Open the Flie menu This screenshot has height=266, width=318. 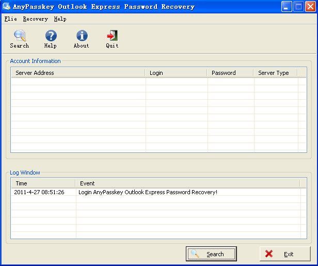pyautogui.click(x=10, y=19)
